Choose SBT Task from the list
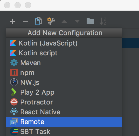 (x=64, y=131)
